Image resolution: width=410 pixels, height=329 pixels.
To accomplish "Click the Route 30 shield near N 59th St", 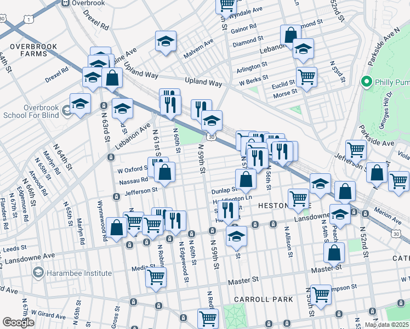I will tap(211, 137).
